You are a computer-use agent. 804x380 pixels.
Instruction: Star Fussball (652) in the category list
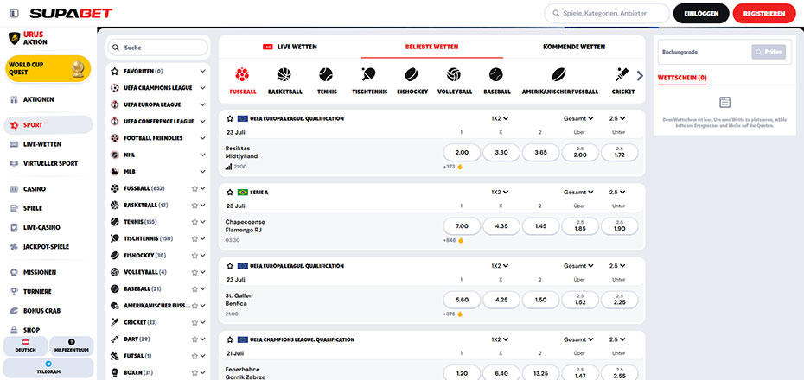195,188
